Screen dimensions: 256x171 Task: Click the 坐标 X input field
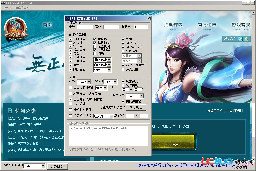click(130, 116)
